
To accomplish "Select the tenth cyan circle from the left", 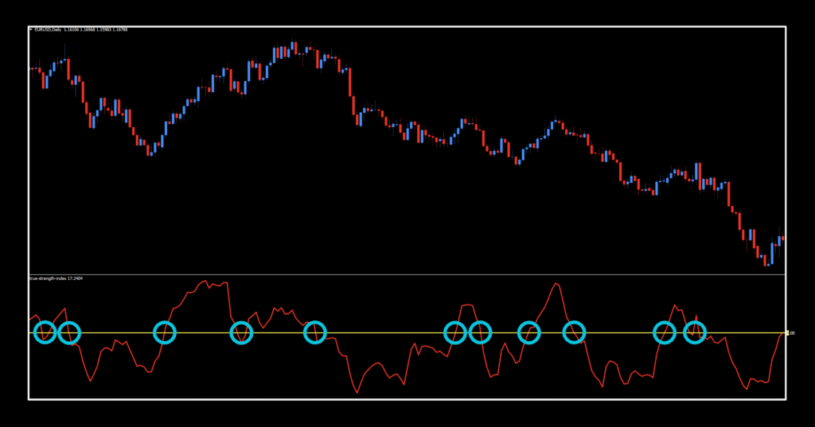I will pos(665,332).
